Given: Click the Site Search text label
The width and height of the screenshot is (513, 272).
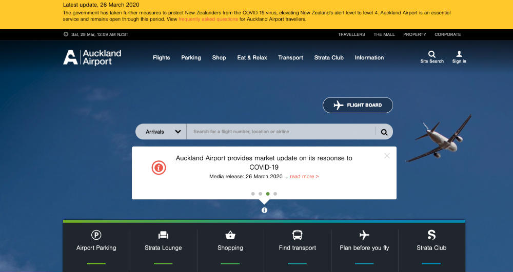Looking at the screenshot, I should click(432, 61).
